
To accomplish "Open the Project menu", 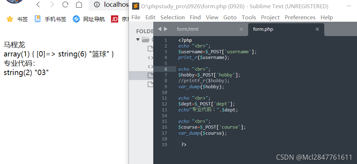I will click(270, 18).
